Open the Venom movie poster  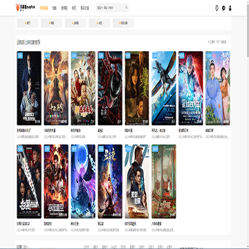point(110,89)
